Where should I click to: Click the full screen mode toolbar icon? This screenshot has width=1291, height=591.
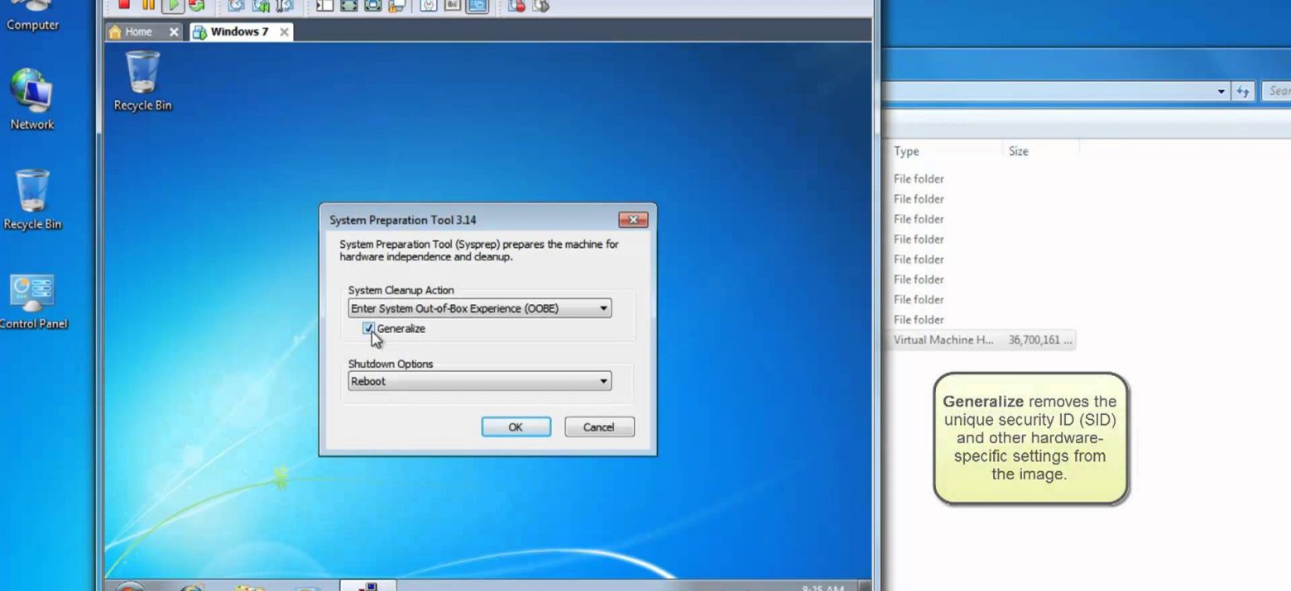click(348, 6)
